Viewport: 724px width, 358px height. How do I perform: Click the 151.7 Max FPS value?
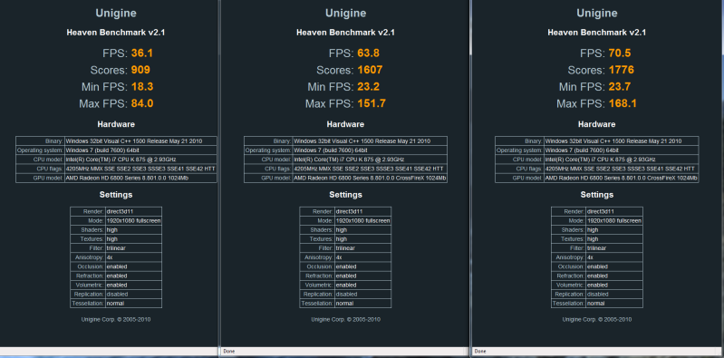click(x=372, y=104)
